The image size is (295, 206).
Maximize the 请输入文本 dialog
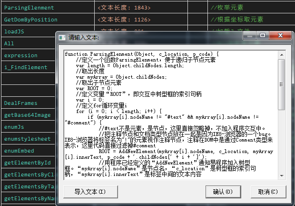[262, 36]
